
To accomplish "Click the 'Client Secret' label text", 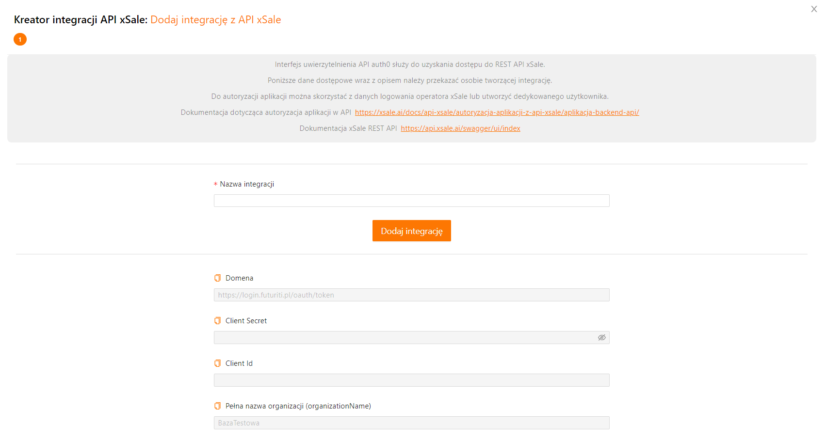I will pos(246,321).
